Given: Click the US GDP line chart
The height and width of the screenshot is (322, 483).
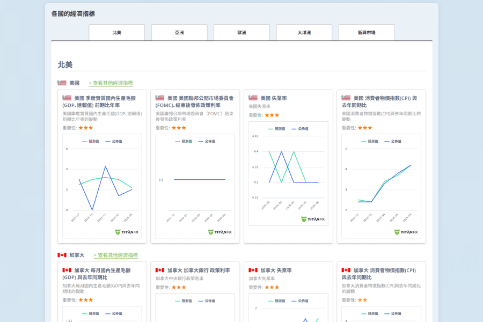Looking at the screenshot, I should 103,186.
